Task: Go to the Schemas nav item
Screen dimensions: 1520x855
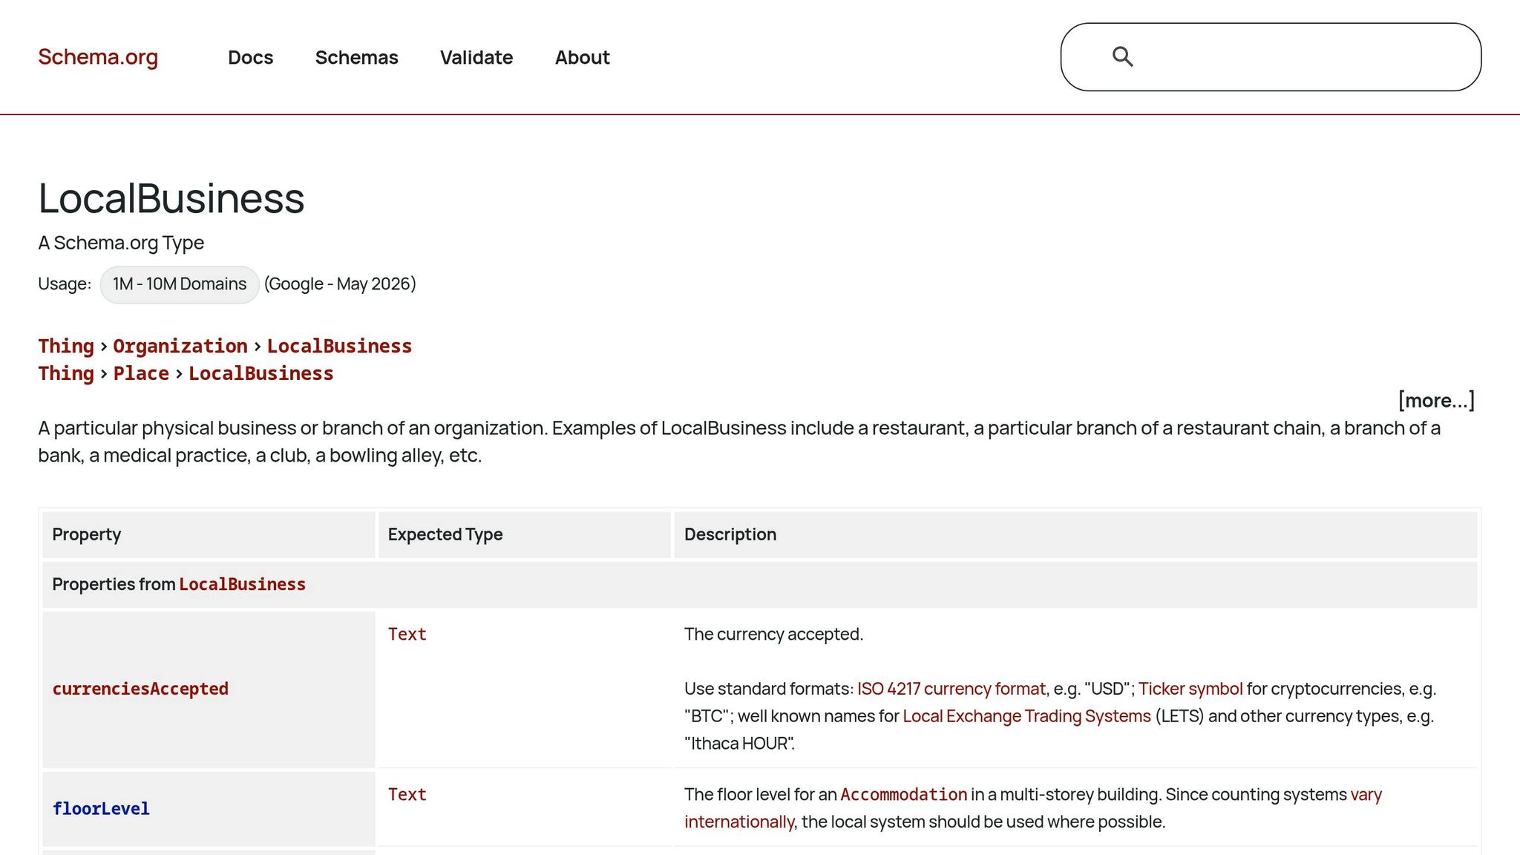Action: point(357,57)
